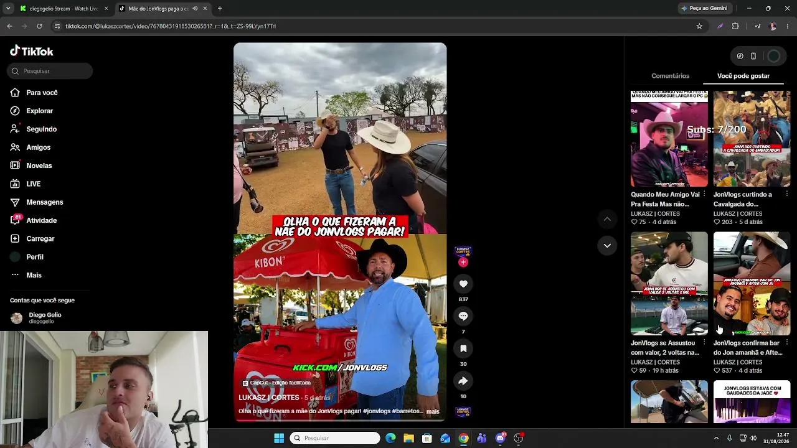
Task: Open the CapCut - Edição facilitada tag
Action: (x=276, y=383)
